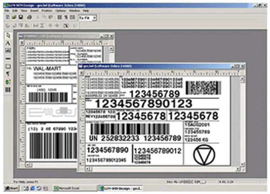The image size is (270, 194).
Task: Switch to Microsoft Excel in taskbar
Action: pos(70,188)
